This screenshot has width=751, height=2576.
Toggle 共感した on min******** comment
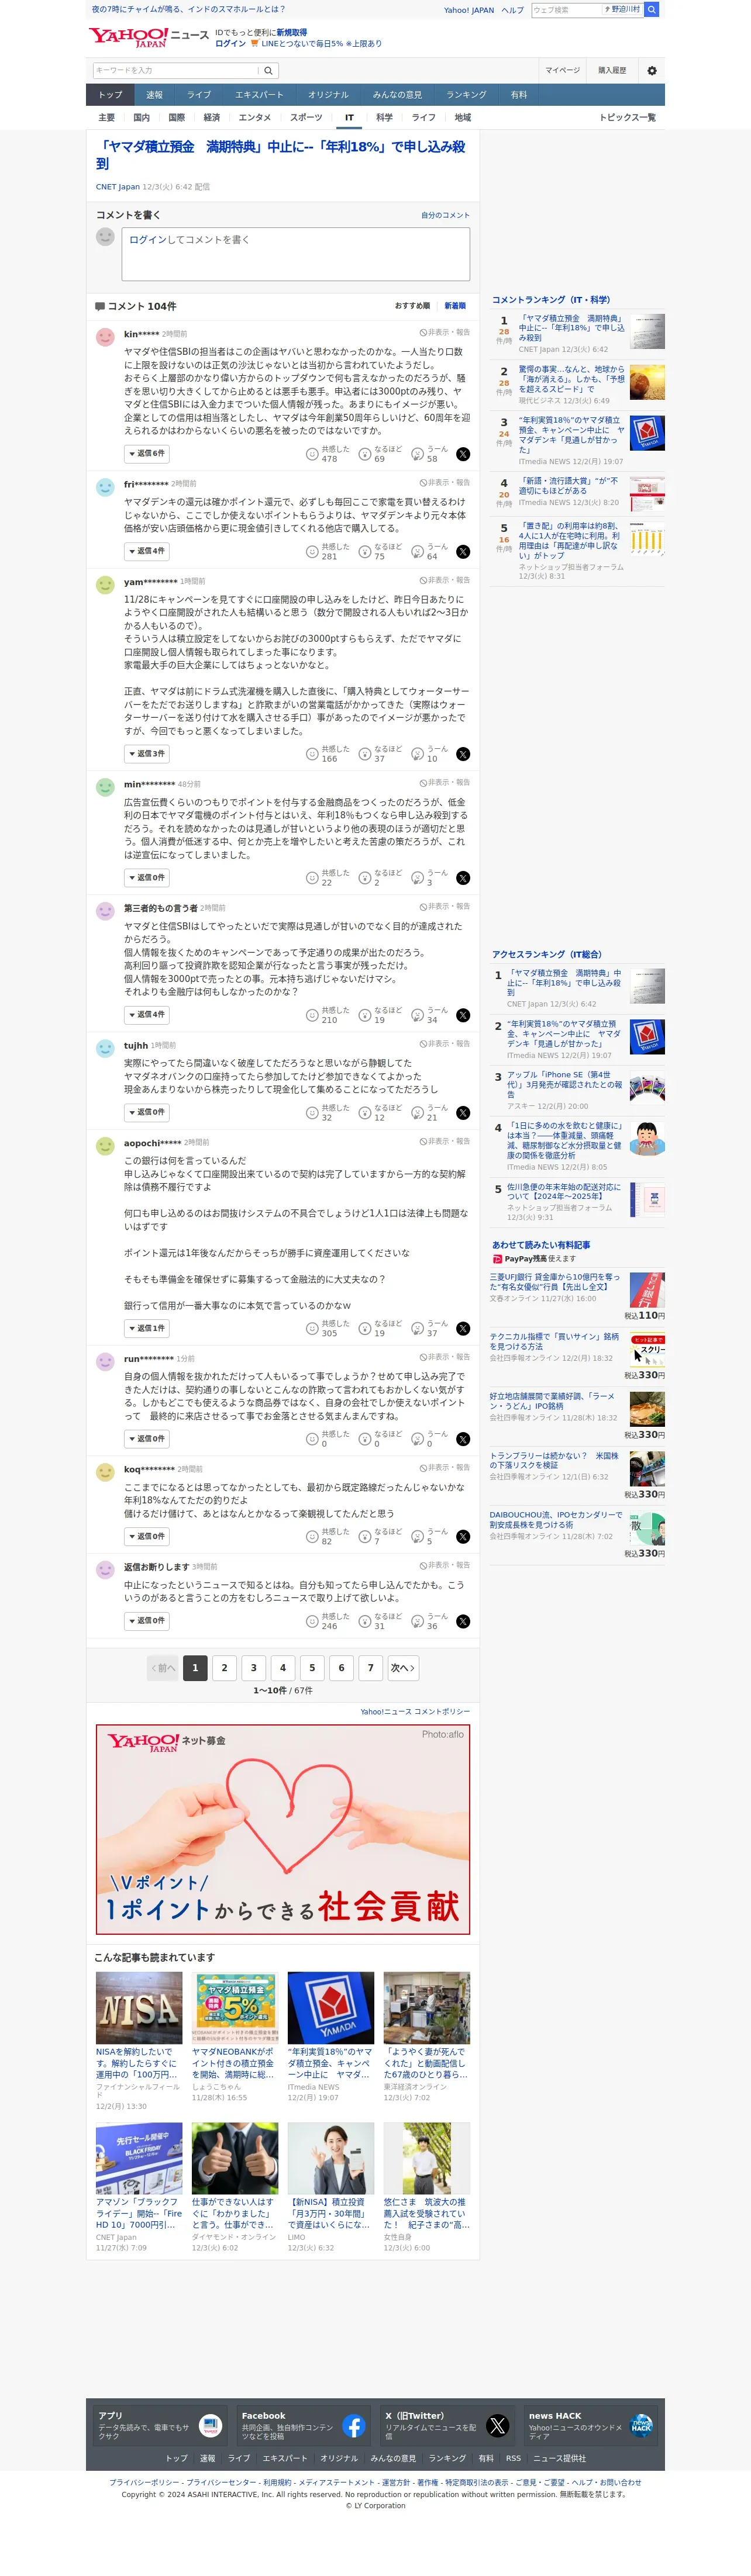click(327, 878)
